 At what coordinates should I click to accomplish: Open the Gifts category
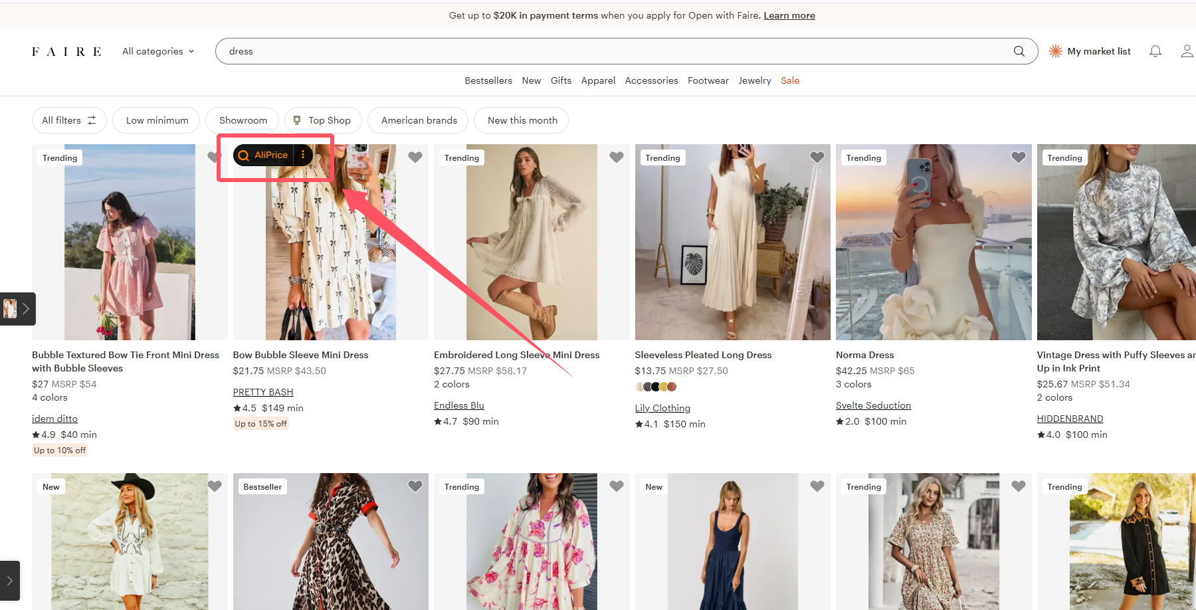[x=561, y=80]
